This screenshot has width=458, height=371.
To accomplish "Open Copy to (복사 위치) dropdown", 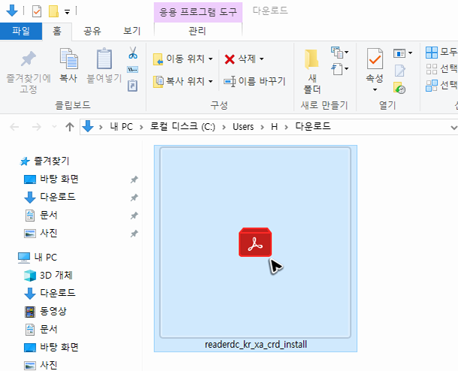I will [x=183, y=81].
